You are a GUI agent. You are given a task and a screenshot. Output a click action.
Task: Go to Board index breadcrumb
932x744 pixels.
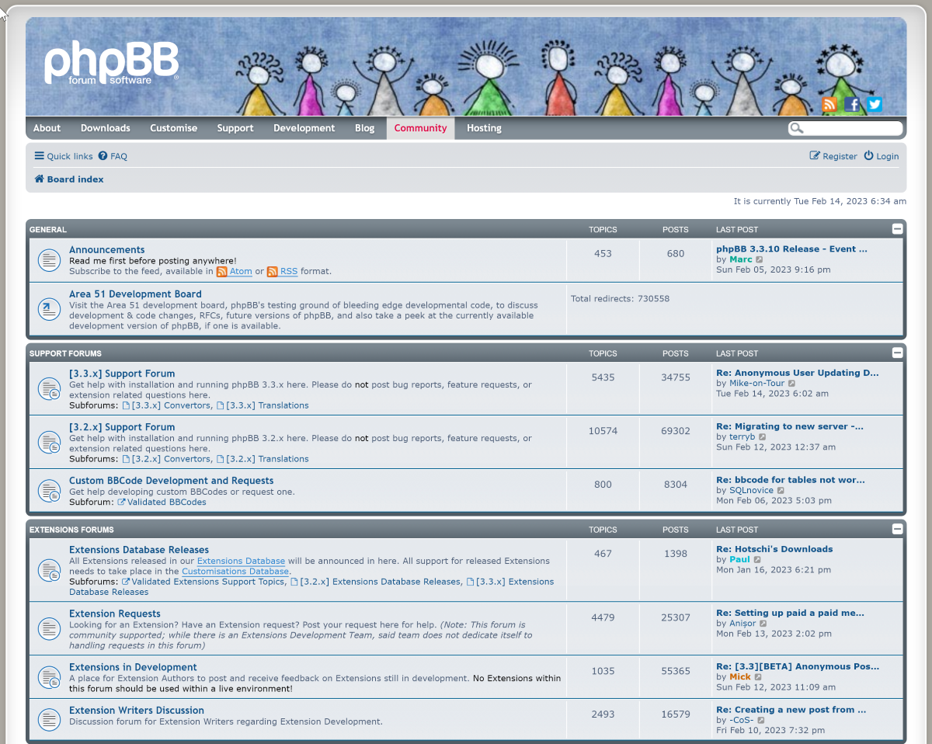[x=69, y=179]
